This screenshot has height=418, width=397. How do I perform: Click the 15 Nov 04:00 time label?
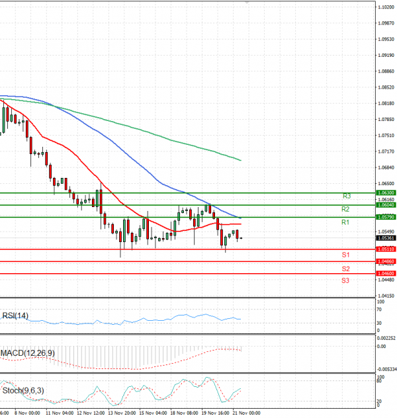[x=153, y=413]
